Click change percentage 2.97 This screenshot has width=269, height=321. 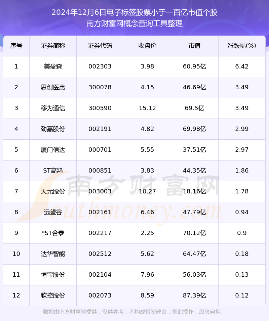[242, 150]
